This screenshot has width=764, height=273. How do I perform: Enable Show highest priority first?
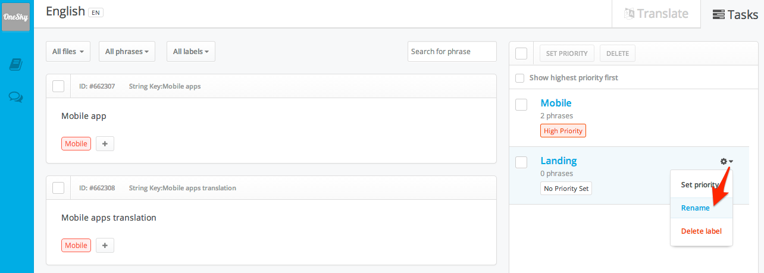coord(519,78)
